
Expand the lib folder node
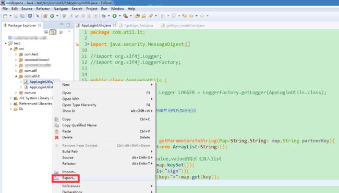tap(10, 109)
